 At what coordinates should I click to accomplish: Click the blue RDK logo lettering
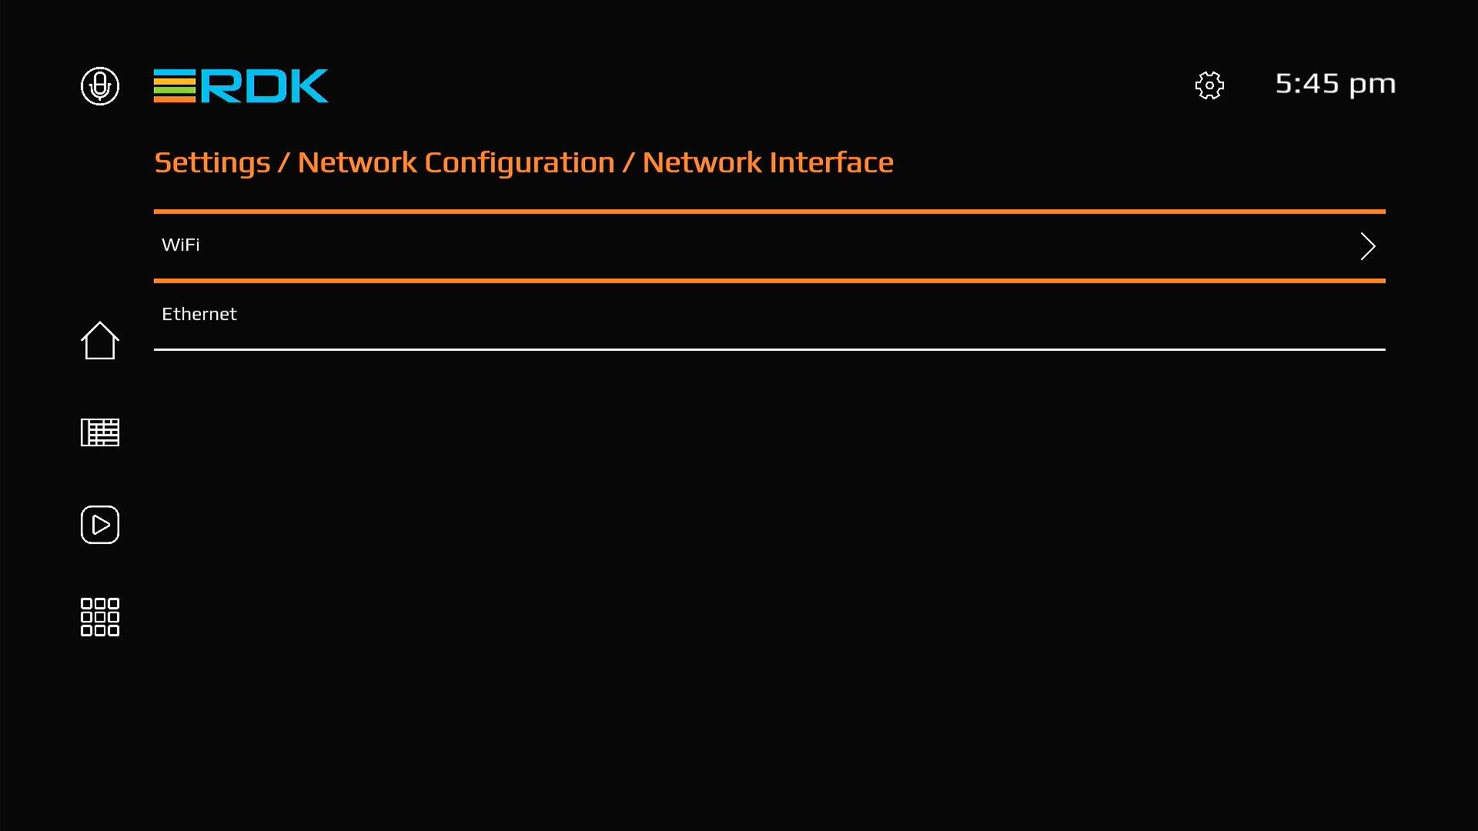(265, 85)
